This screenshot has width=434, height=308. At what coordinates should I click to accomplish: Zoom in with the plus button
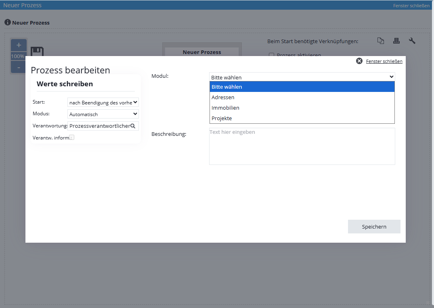(x=19, y=45)
